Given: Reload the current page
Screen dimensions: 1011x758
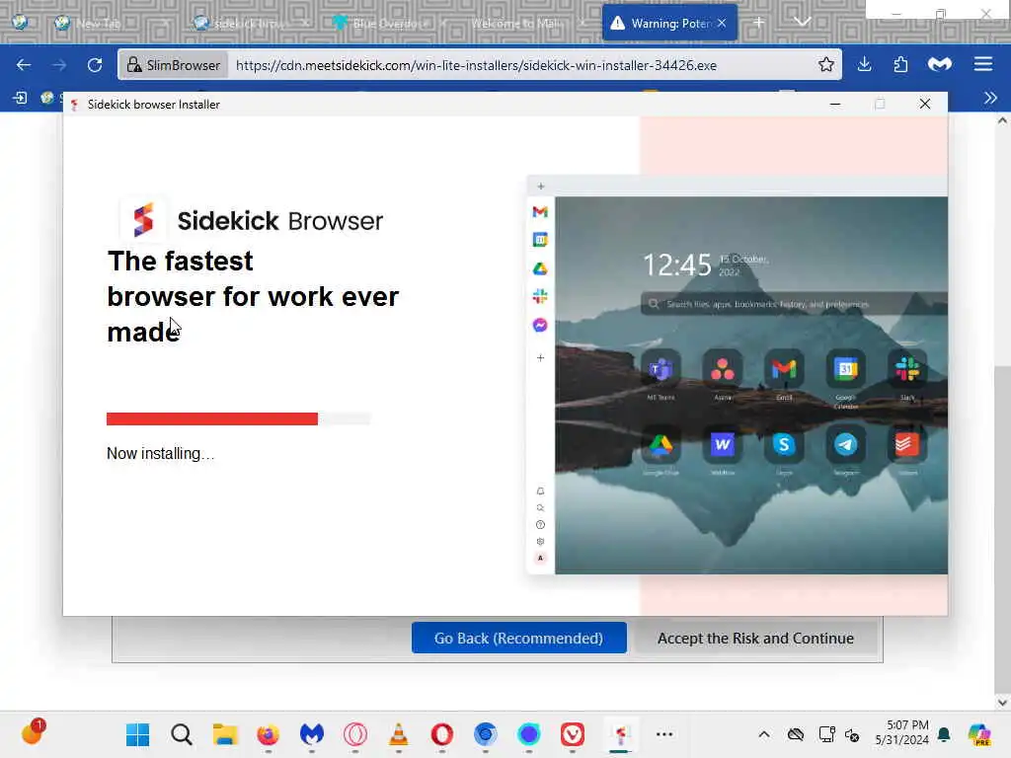Looking at the screenshot, I should [95, 65].
